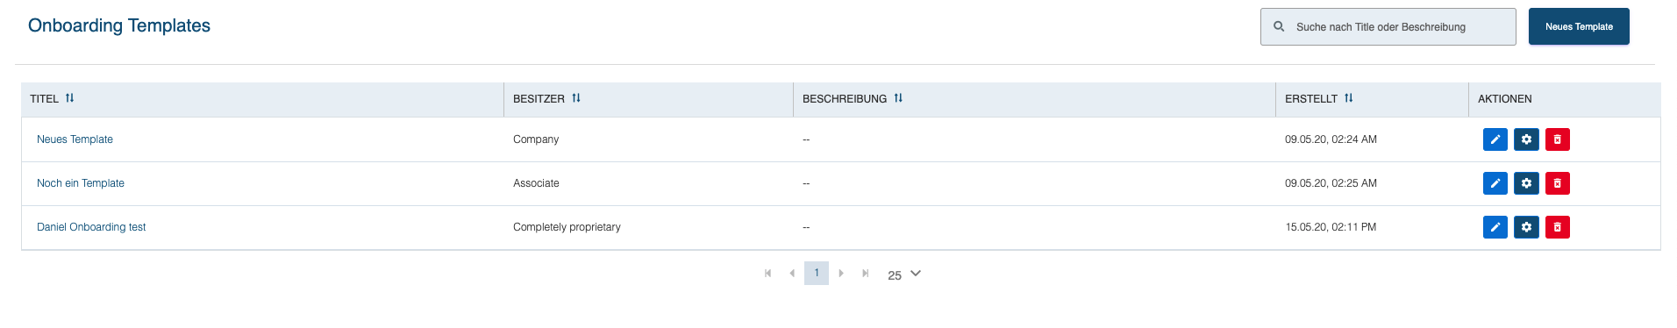Go to the last page arrow
The width and height of the screenshot is (1677, 328).
[866, 274]
